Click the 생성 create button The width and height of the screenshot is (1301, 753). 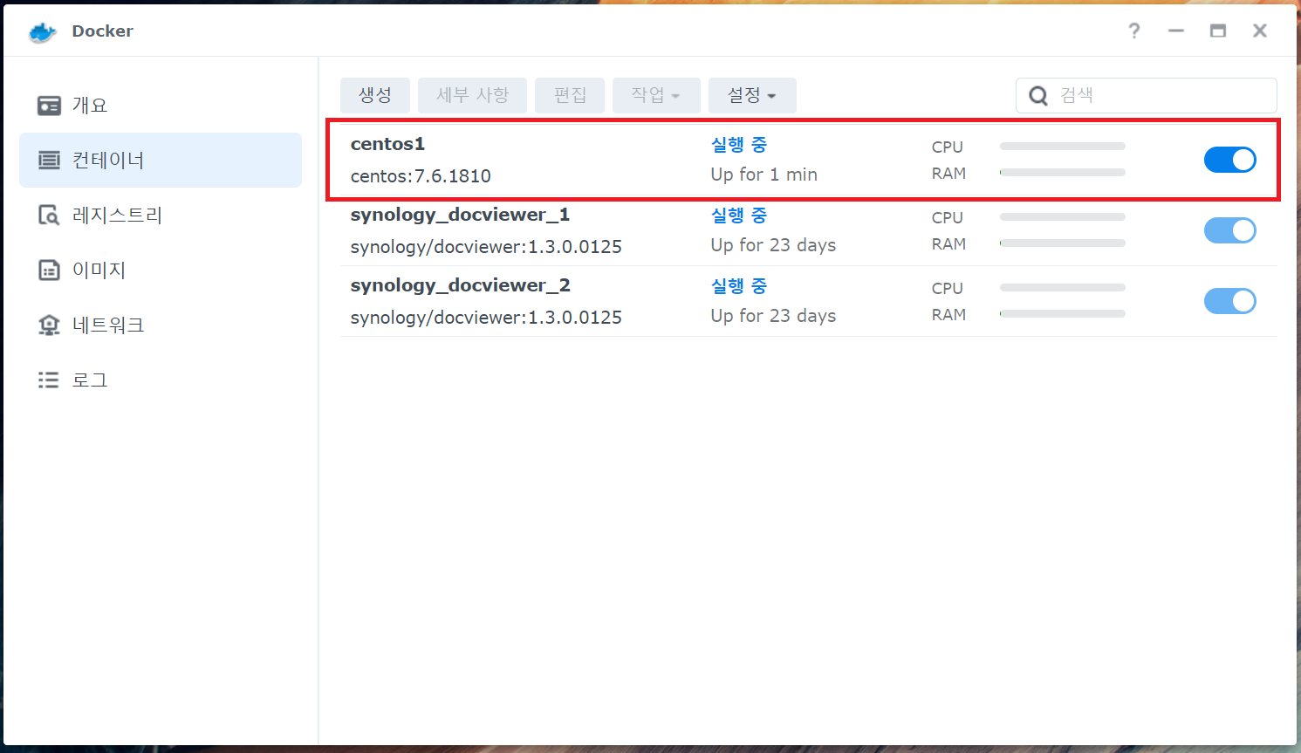pos(375,95)
